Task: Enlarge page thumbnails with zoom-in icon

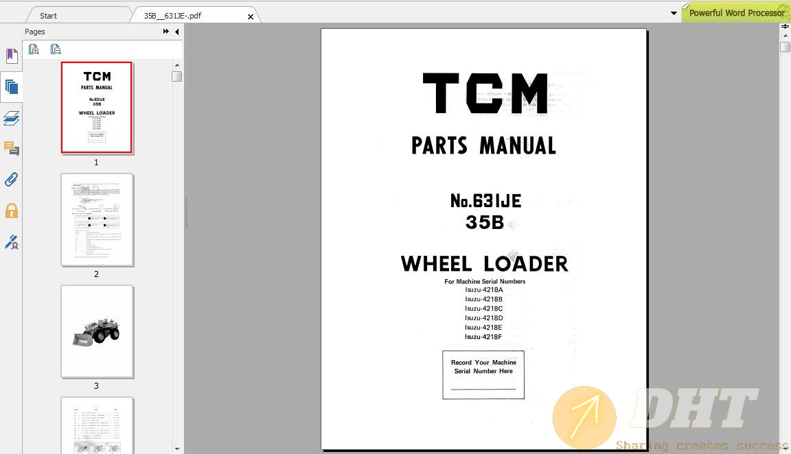Action: coord(34,49)
